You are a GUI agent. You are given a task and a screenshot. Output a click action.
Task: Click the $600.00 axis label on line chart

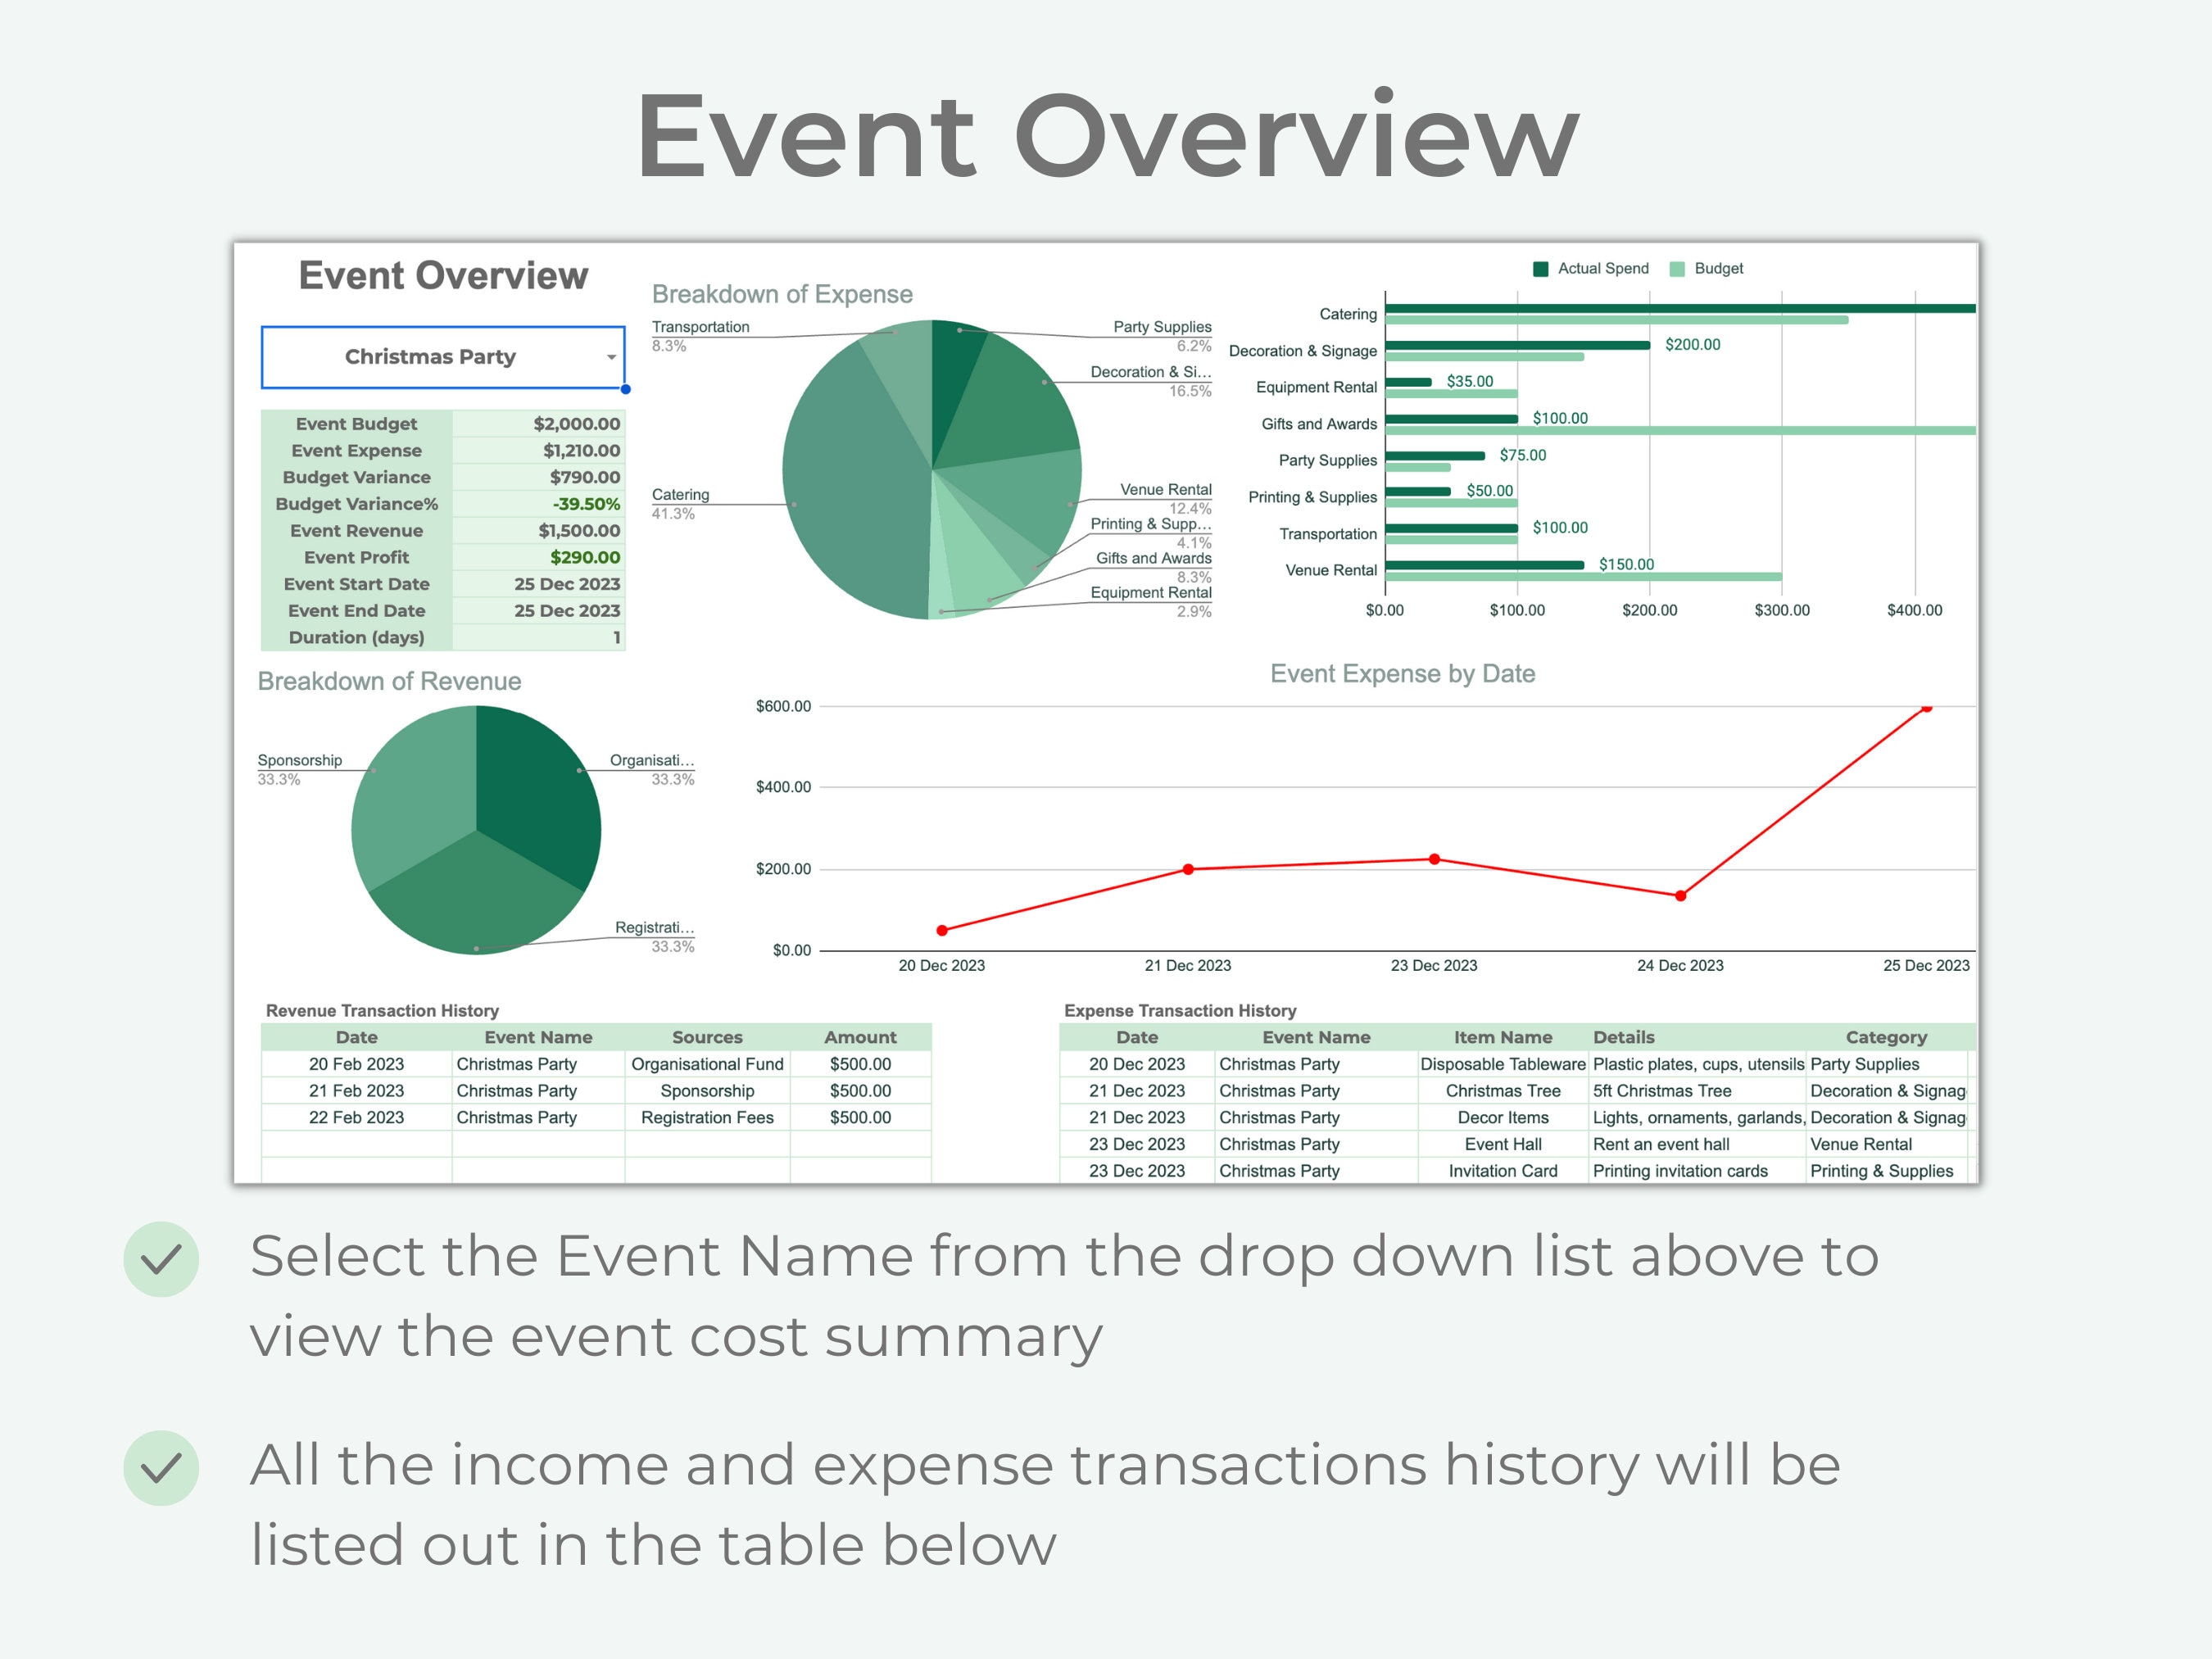786,705
